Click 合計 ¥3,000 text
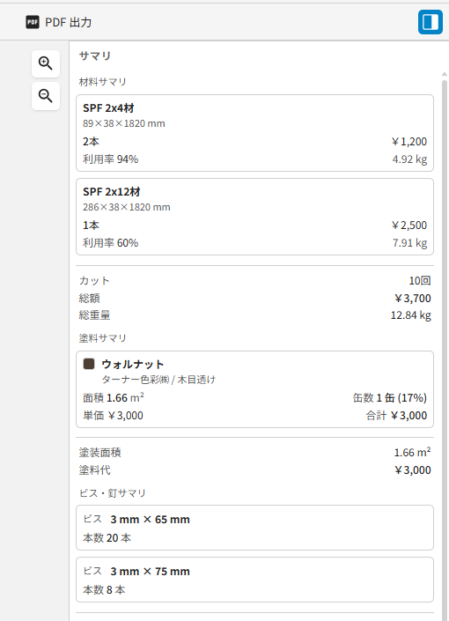Image resolution: width=449 pixels, height=621 pixels. [x=396, y=416]
